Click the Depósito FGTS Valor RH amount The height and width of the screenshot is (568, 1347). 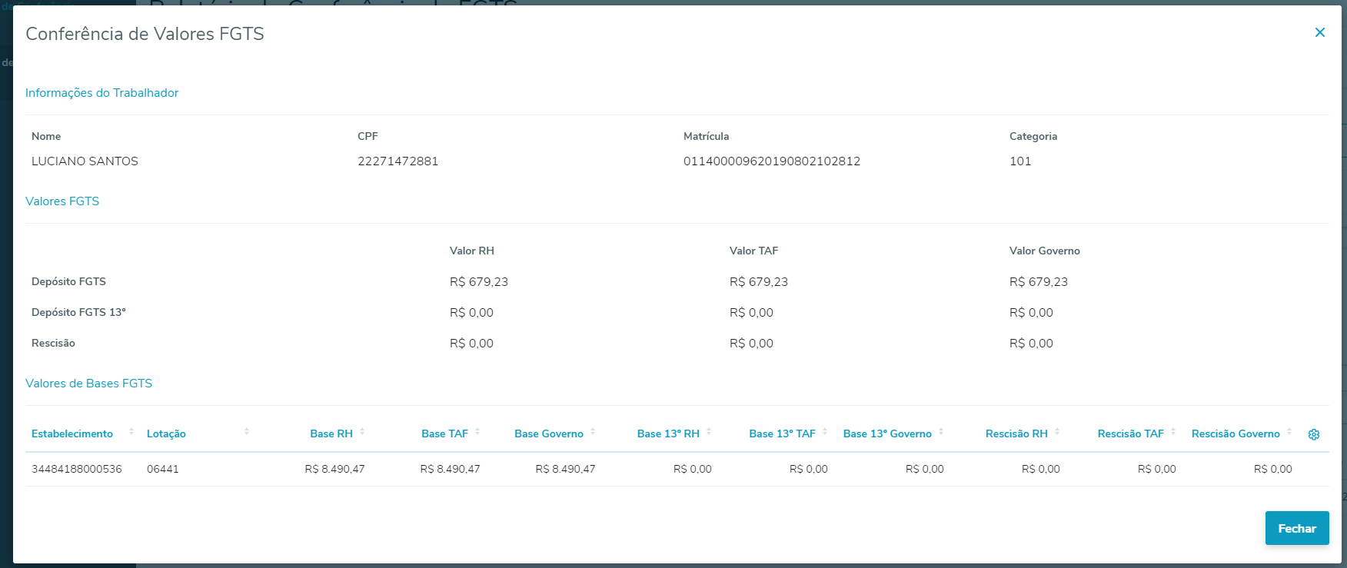pyautogui.click(x=479, y=281)
